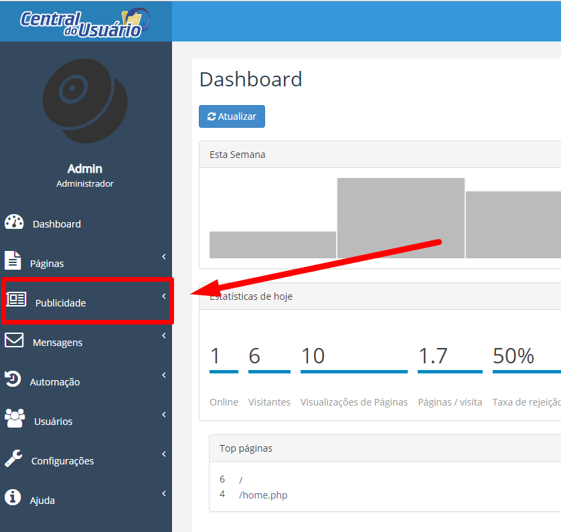Image resolution: width=561 pixels, height=532 pixels.
Task: Click the Admin profile avatar image
Action: pos(85,94)
